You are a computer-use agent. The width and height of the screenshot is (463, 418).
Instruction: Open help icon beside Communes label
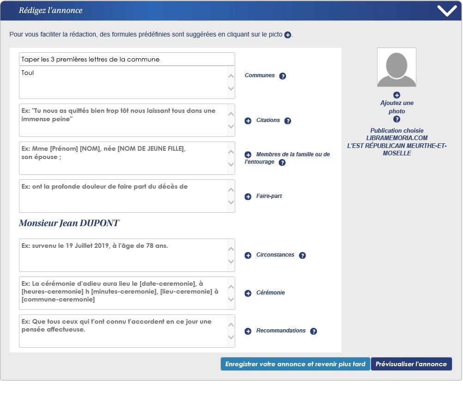[x=283, y=76]
